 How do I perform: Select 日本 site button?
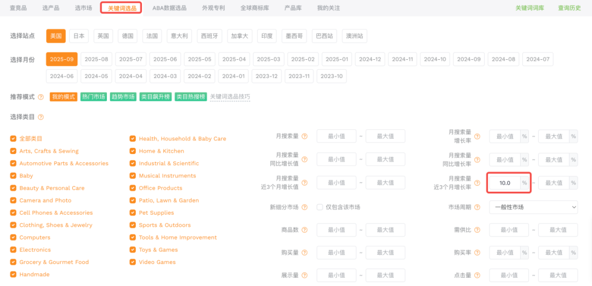click(79, 36)
